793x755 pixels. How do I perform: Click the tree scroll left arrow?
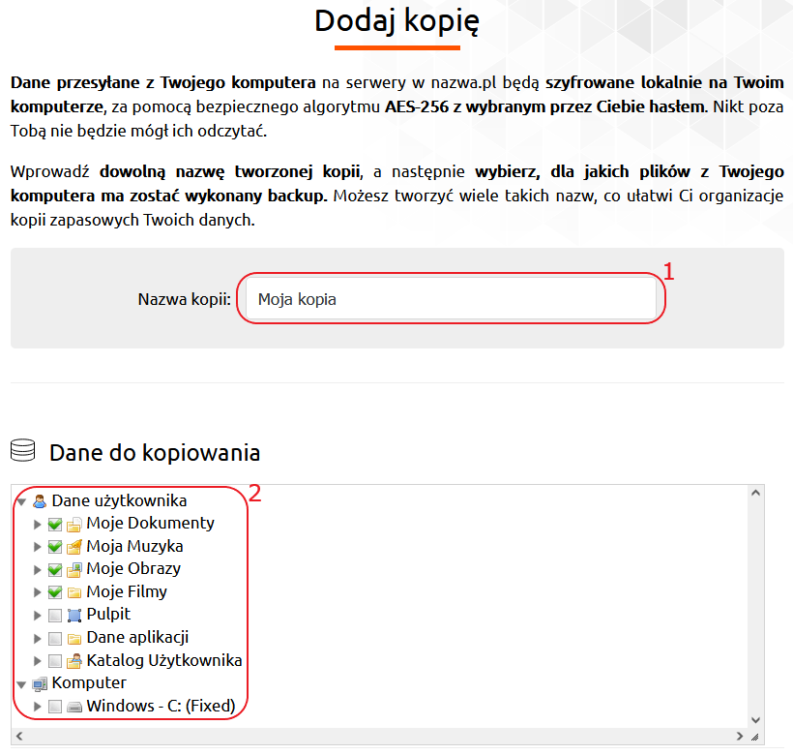19,737
